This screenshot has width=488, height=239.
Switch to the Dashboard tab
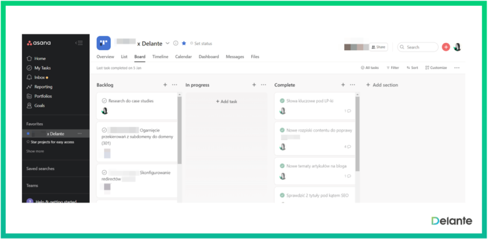pyautogui.click(x=209, y=57)
